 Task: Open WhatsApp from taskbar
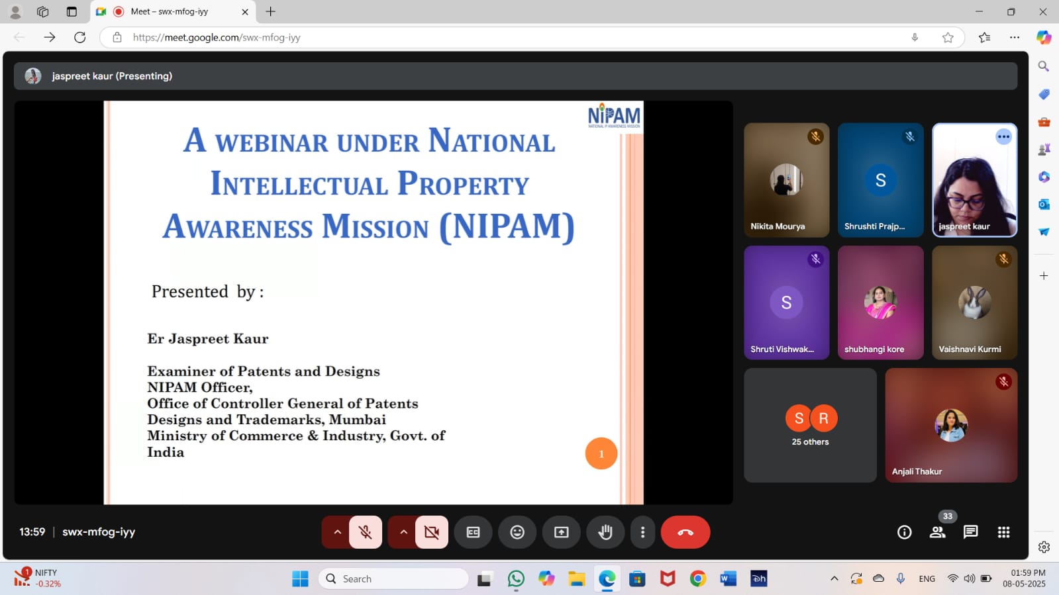click(516, 578)
